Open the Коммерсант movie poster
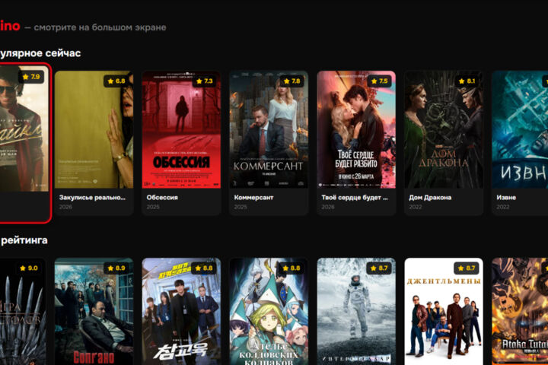Viewport: 548px width, 365px height. coord(269,129)
